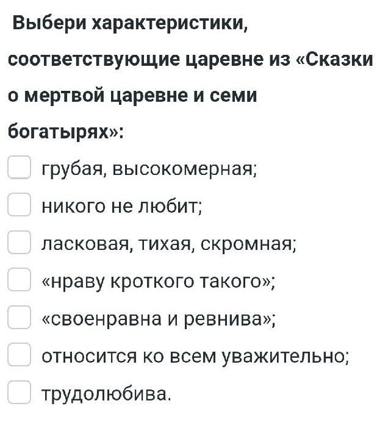Click the quoted text «своенравна и ревнива»
The height and width of the screenshot is (448, 377).
click(158, 319)
